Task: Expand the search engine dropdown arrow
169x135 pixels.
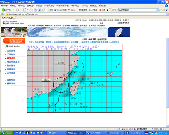Action: [x=158, y=10]
